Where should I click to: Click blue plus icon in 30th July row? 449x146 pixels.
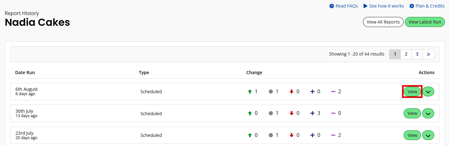click(x=312, y=113)
